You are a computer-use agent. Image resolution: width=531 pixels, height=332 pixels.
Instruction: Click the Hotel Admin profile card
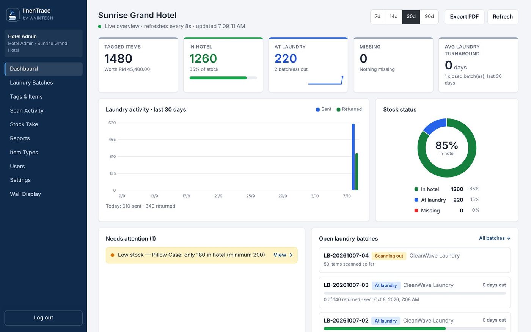pos(44,43)
